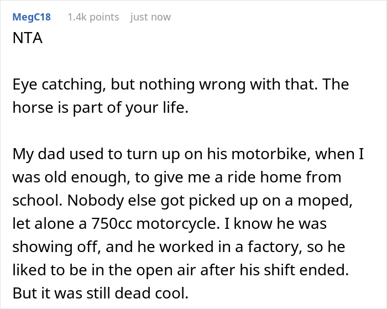Click 'My dad' at the paragraph start
The image size is (387, 309).
point(32,156)
